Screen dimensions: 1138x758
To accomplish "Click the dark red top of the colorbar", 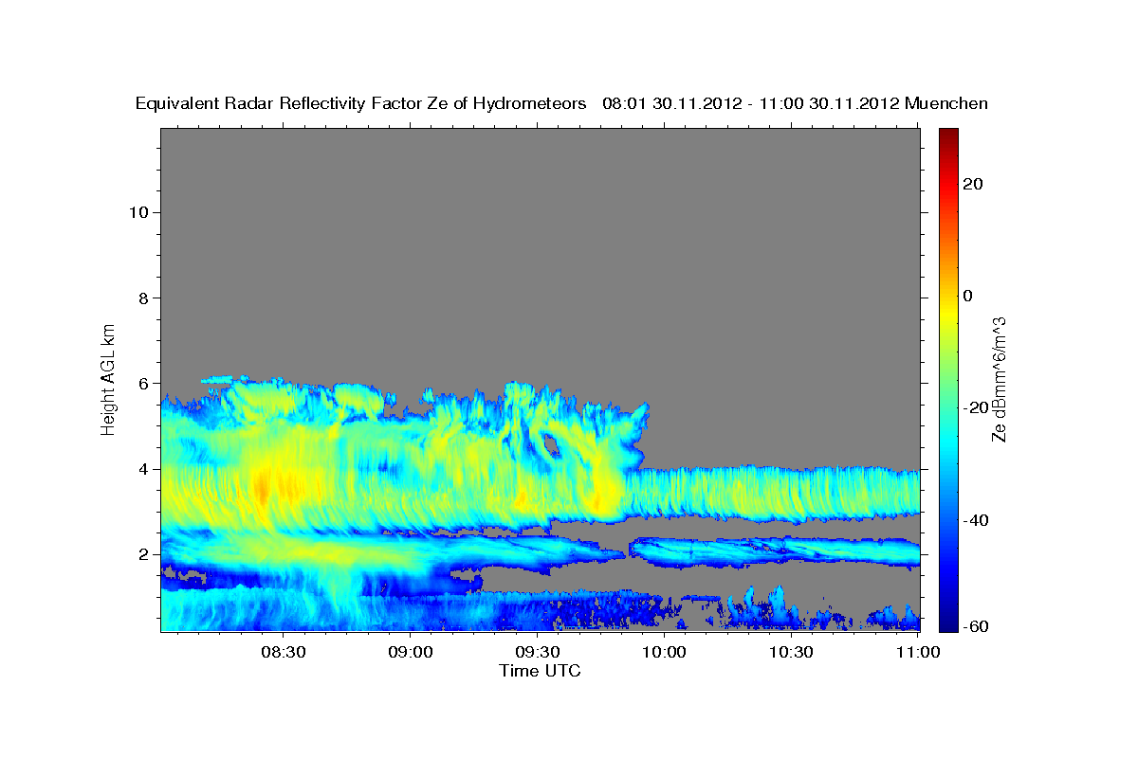I will coord(948,135).
